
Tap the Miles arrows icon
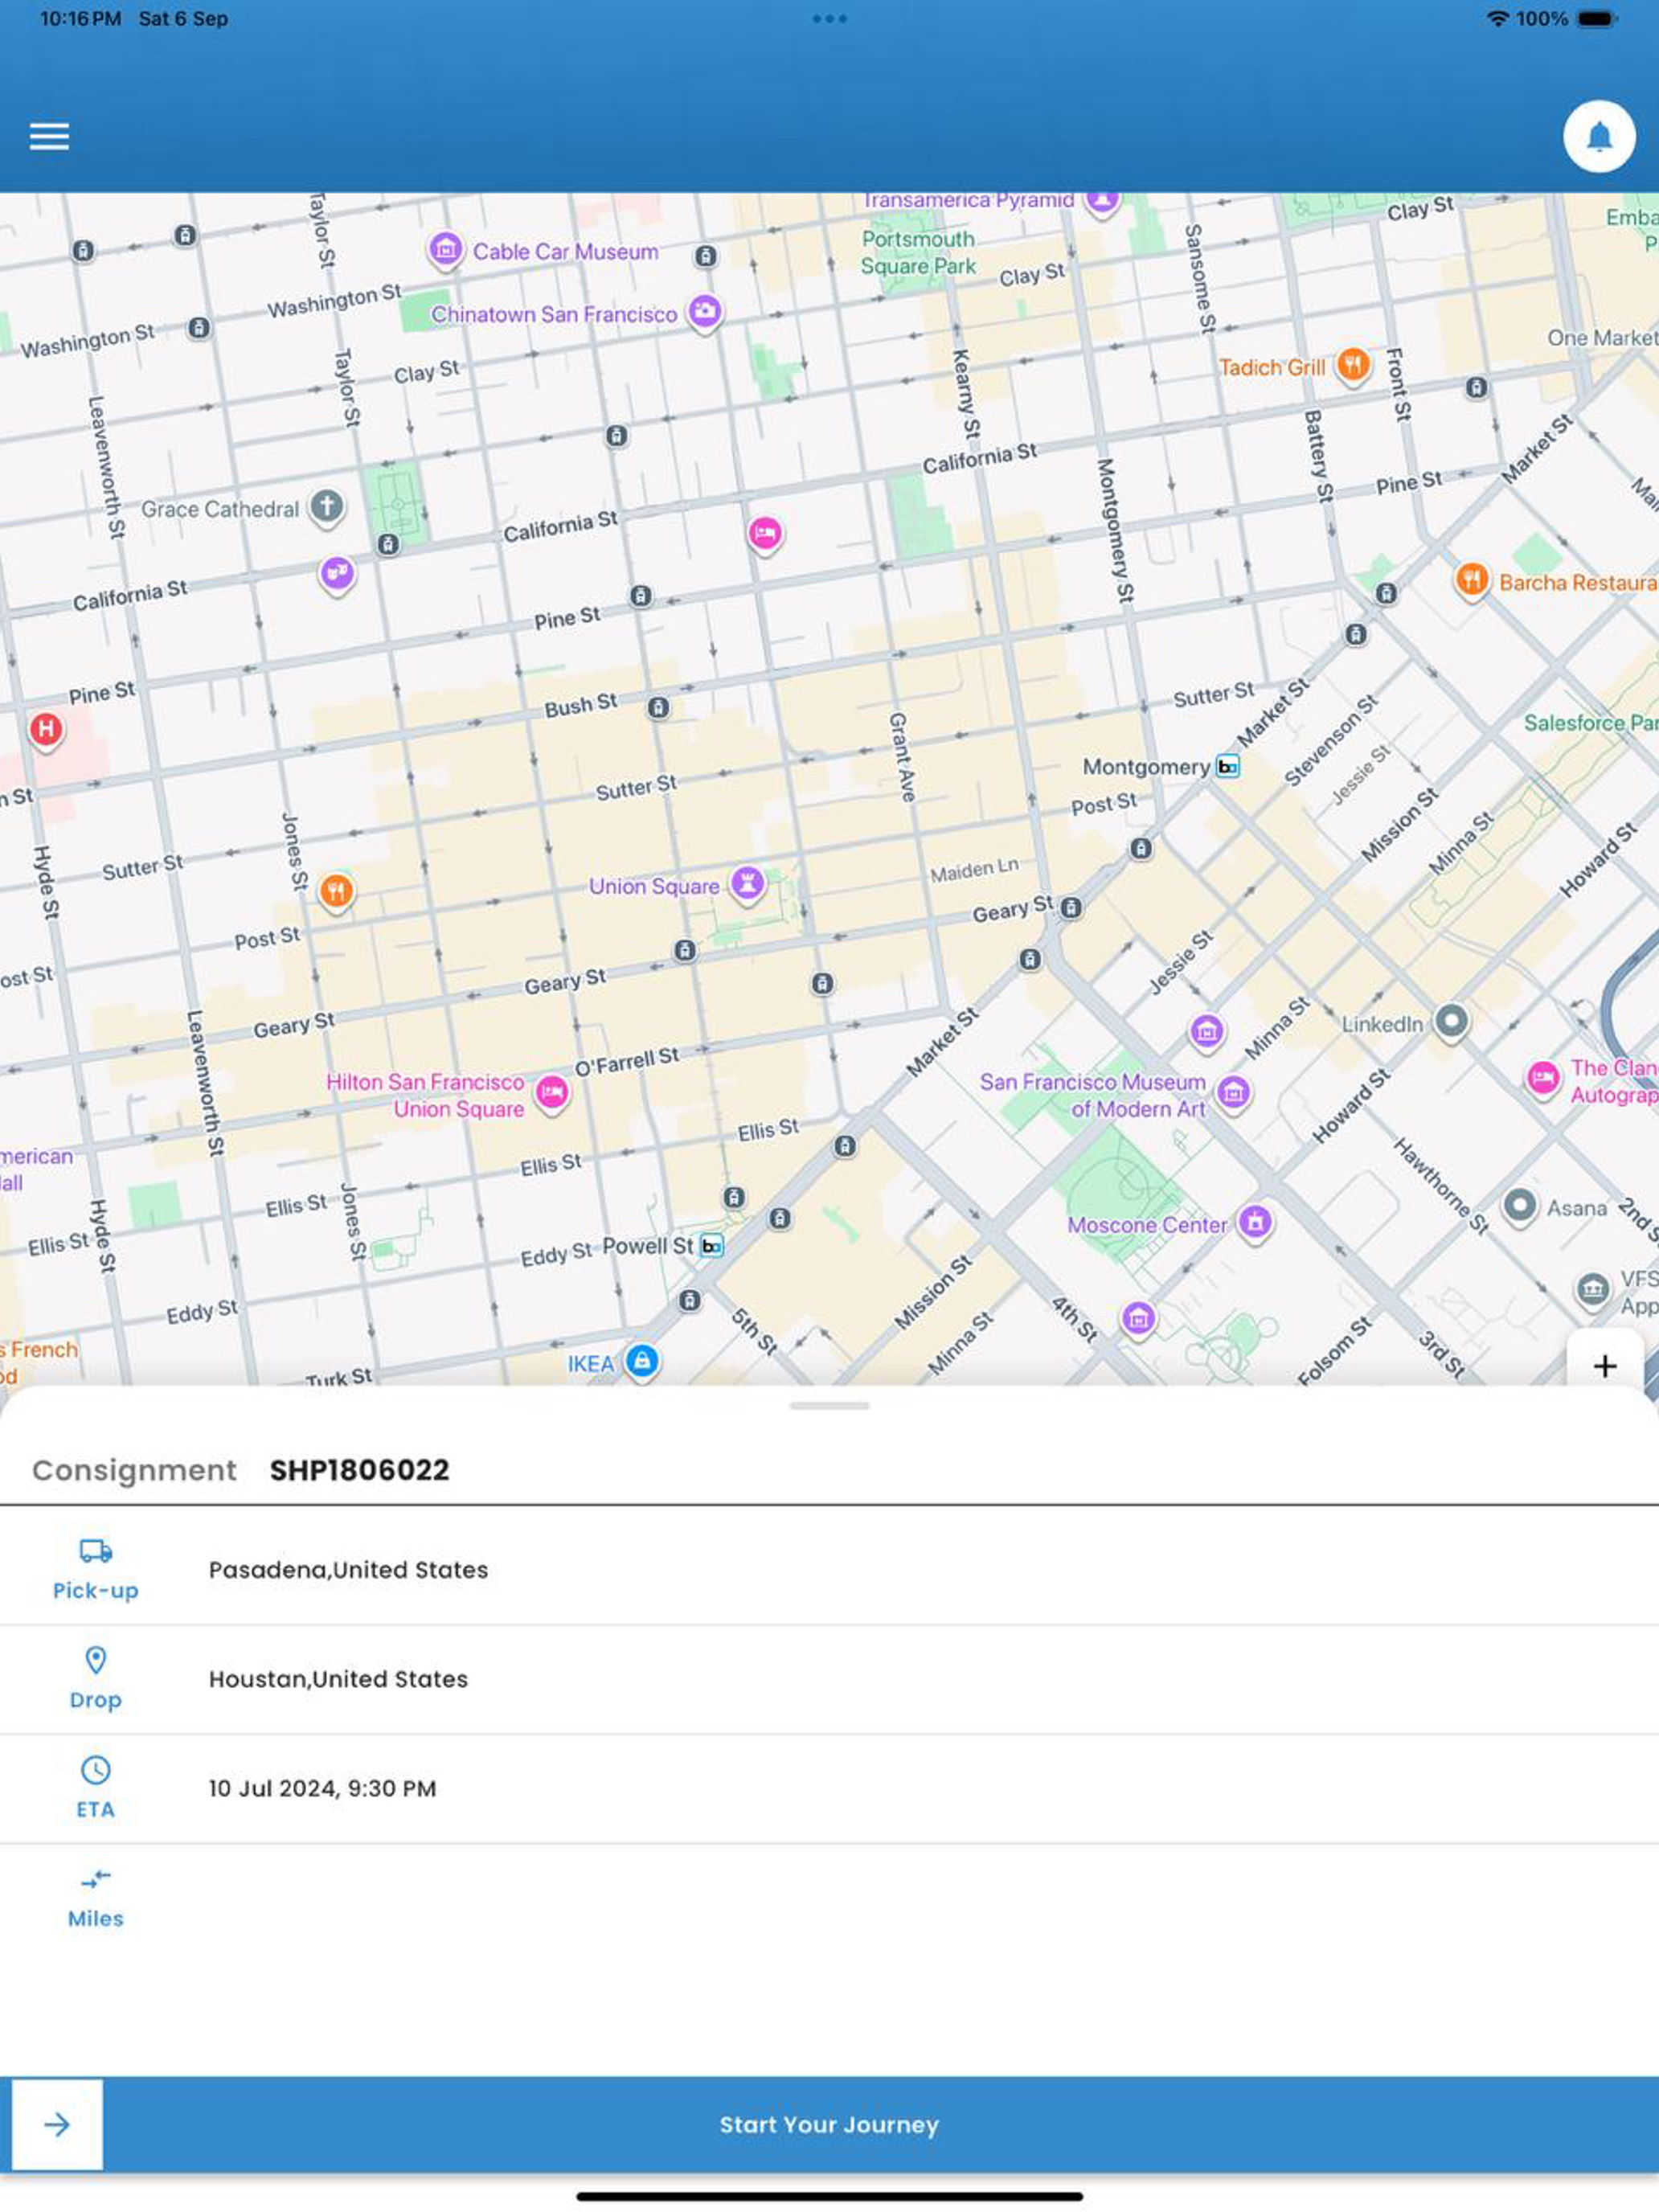coord(96,1879)
